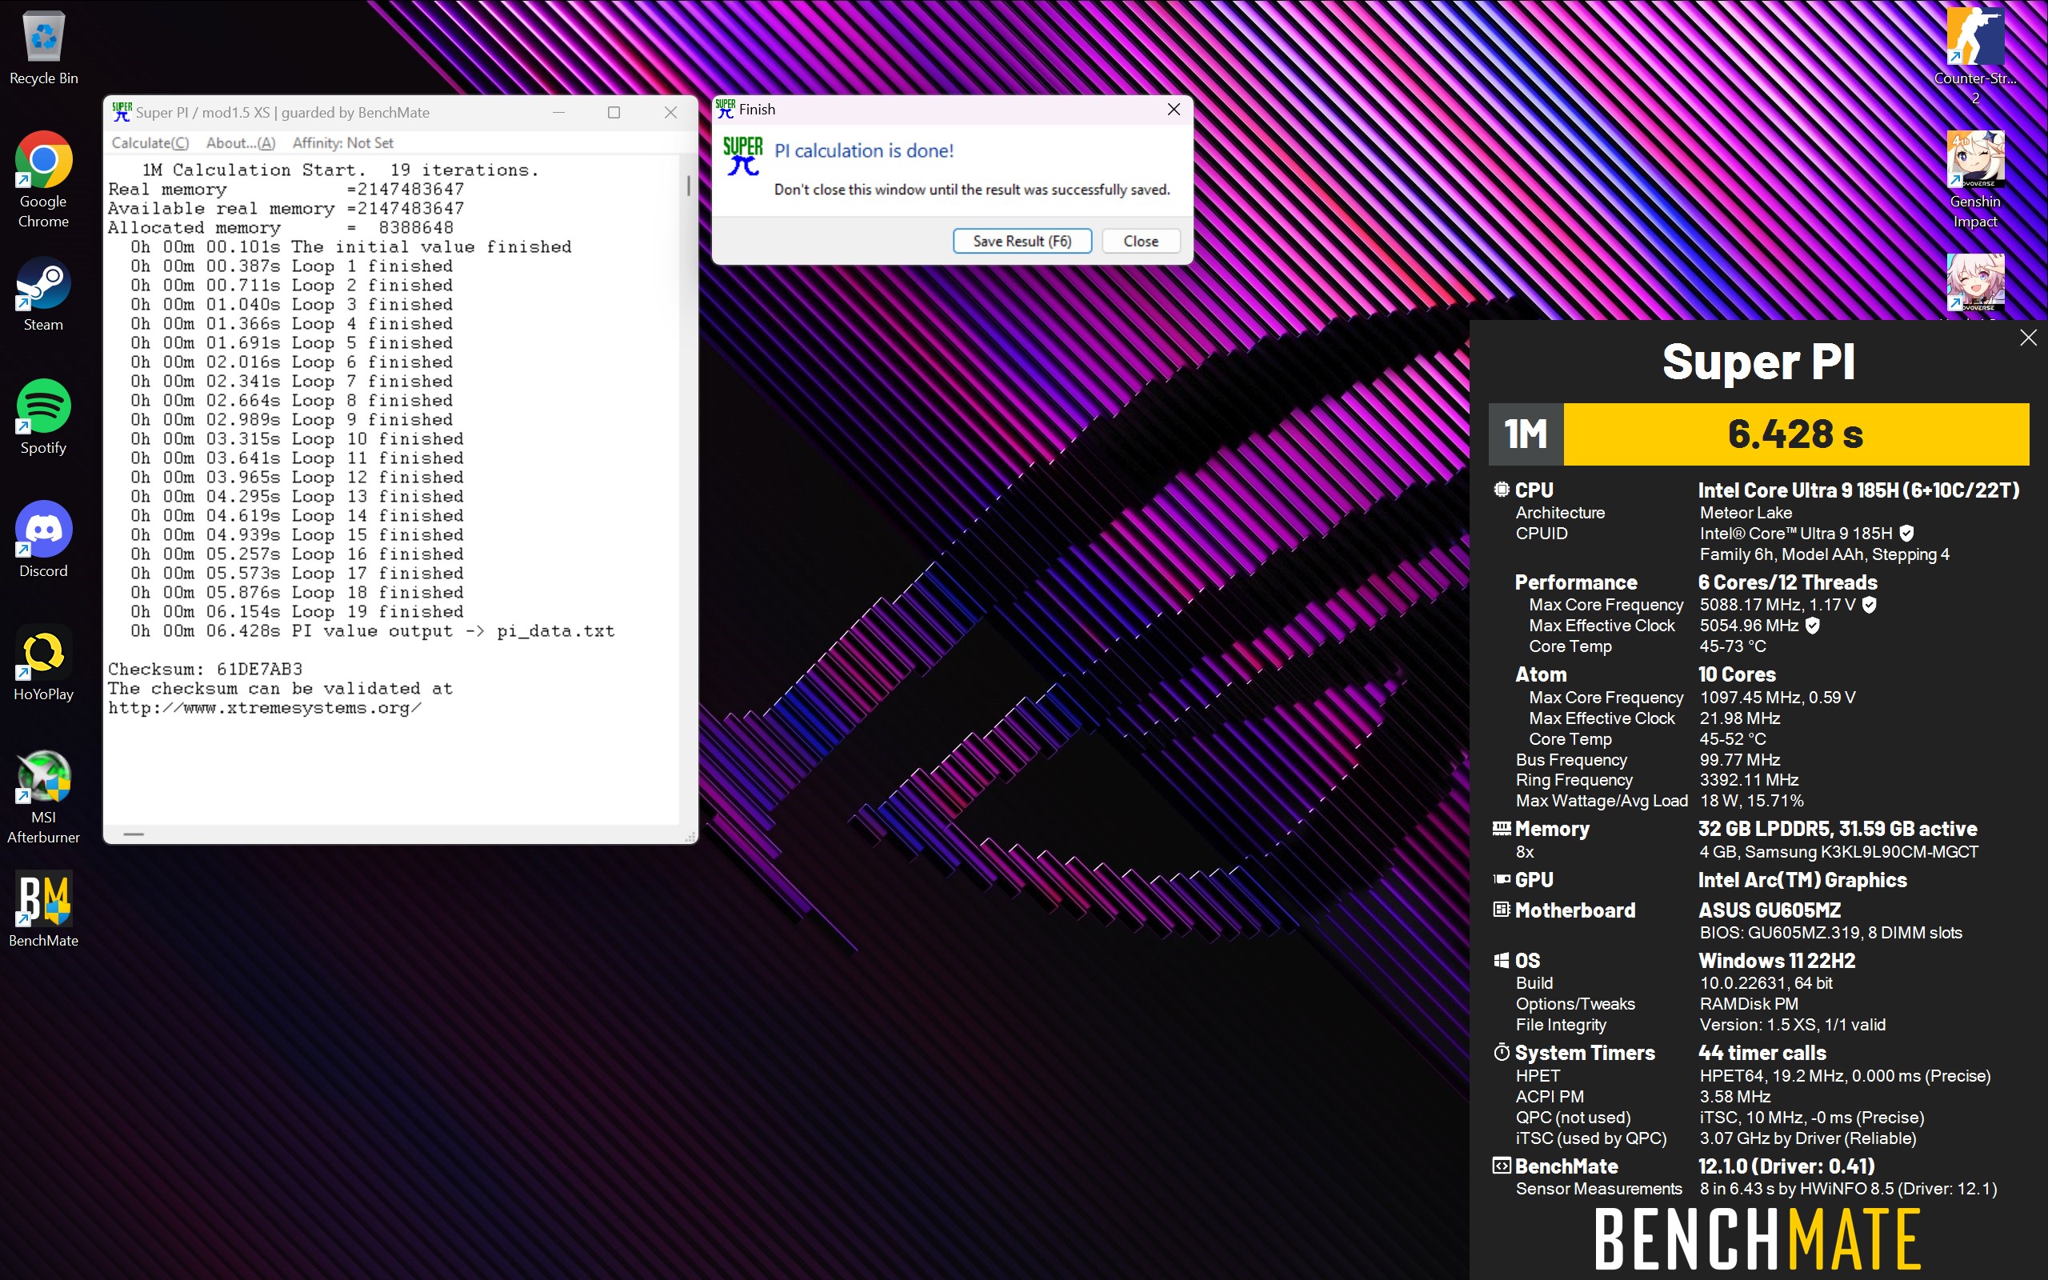
Task: Close the BenchMate Super PI result panel
Action: pos(2028,338)
